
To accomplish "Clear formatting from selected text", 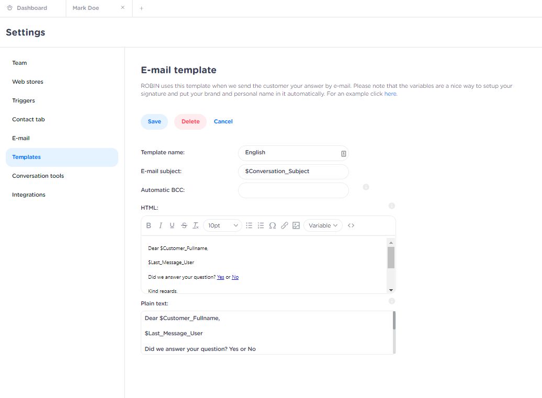I will point(196,225).
